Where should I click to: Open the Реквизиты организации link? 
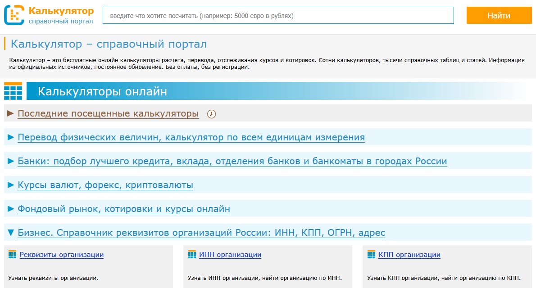62,255
